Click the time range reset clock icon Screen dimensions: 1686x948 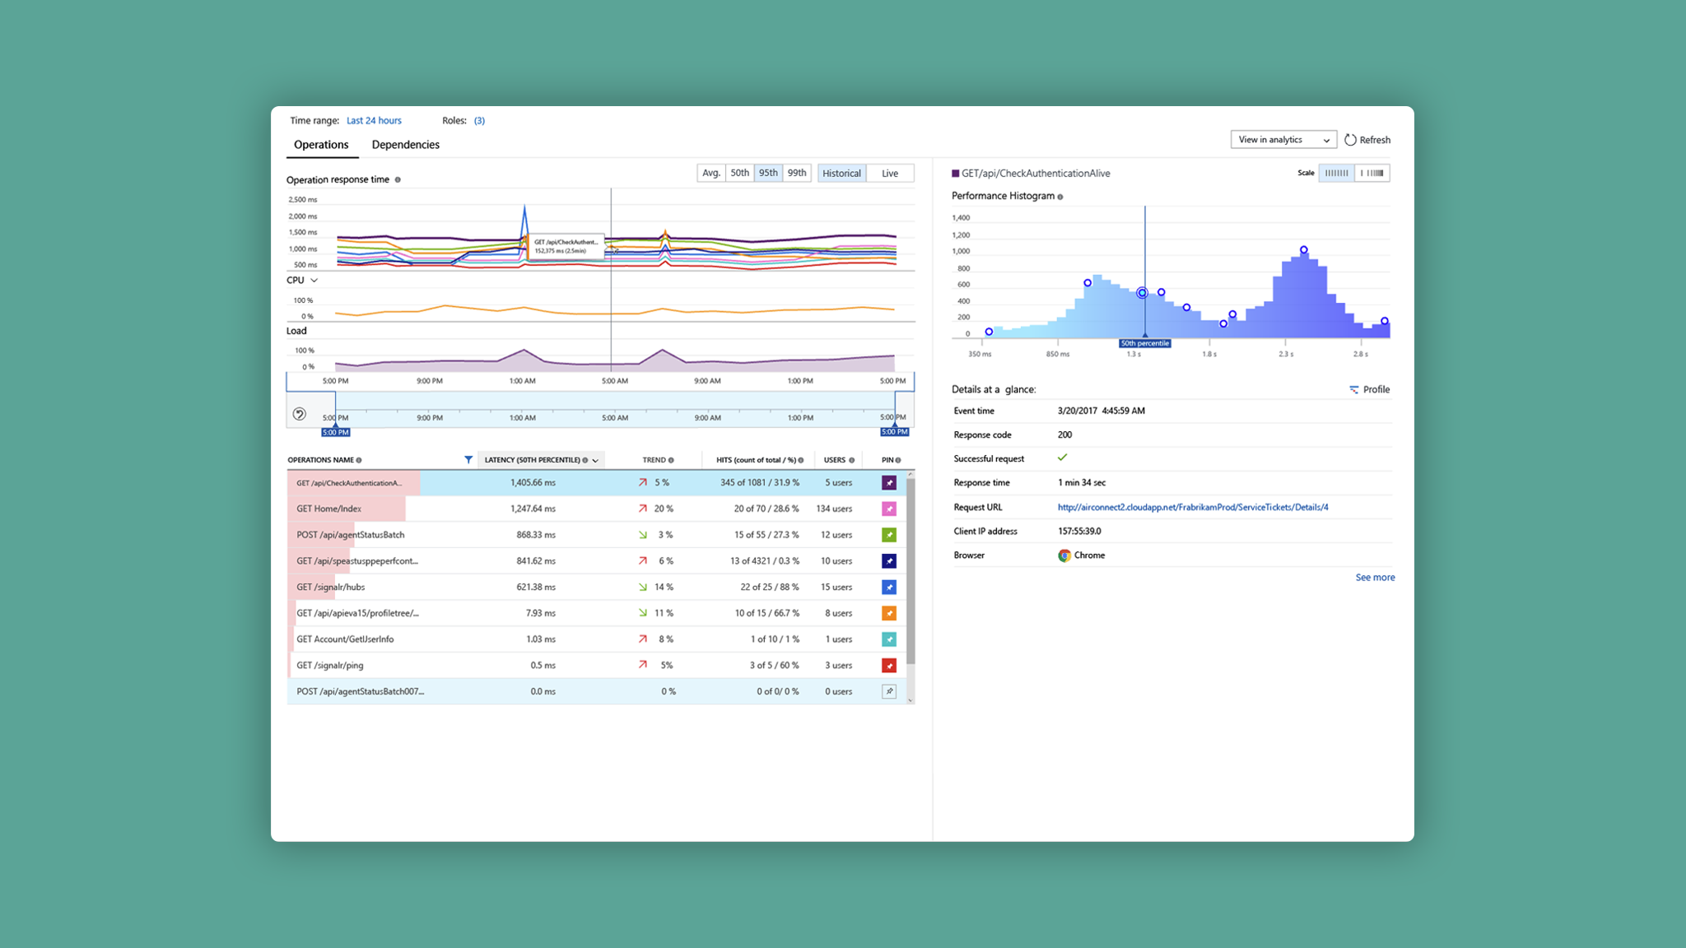(x=300, y=414)
